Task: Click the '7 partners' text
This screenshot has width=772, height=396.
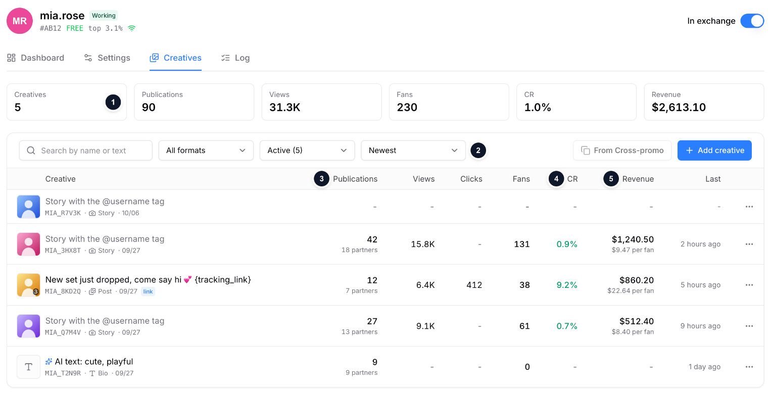Action: tap(361, 291)
